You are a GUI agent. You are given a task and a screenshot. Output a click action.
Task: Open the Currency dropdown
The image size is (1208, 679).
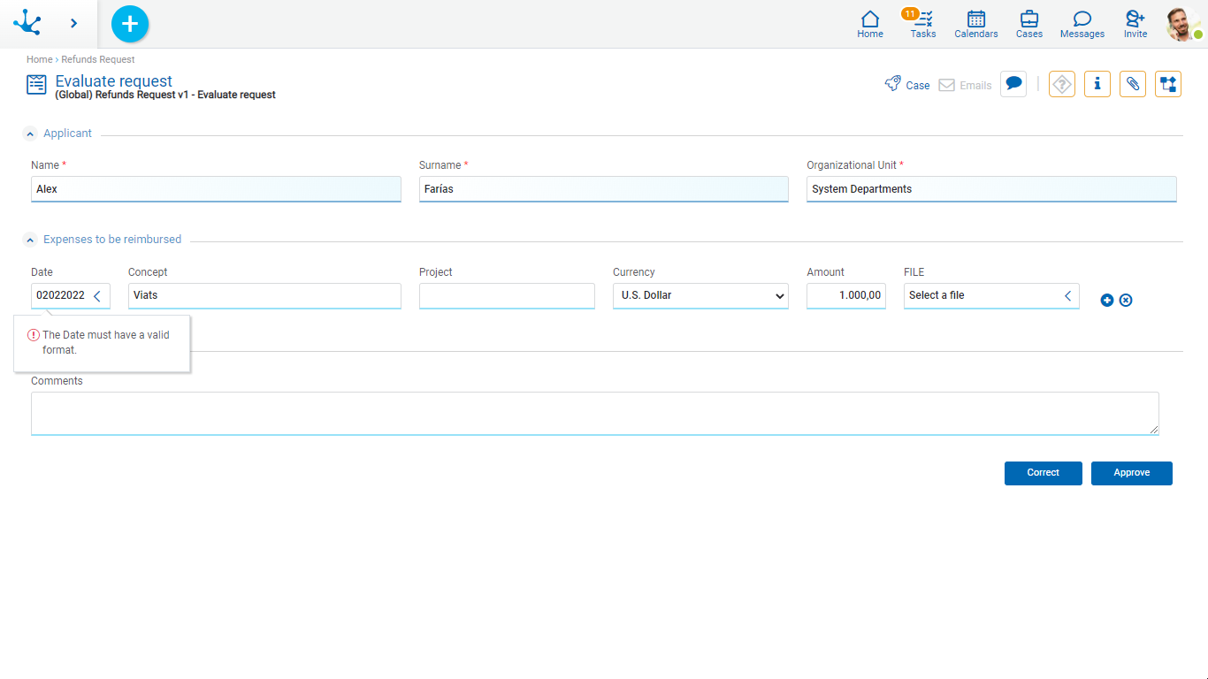click(700, 296)
